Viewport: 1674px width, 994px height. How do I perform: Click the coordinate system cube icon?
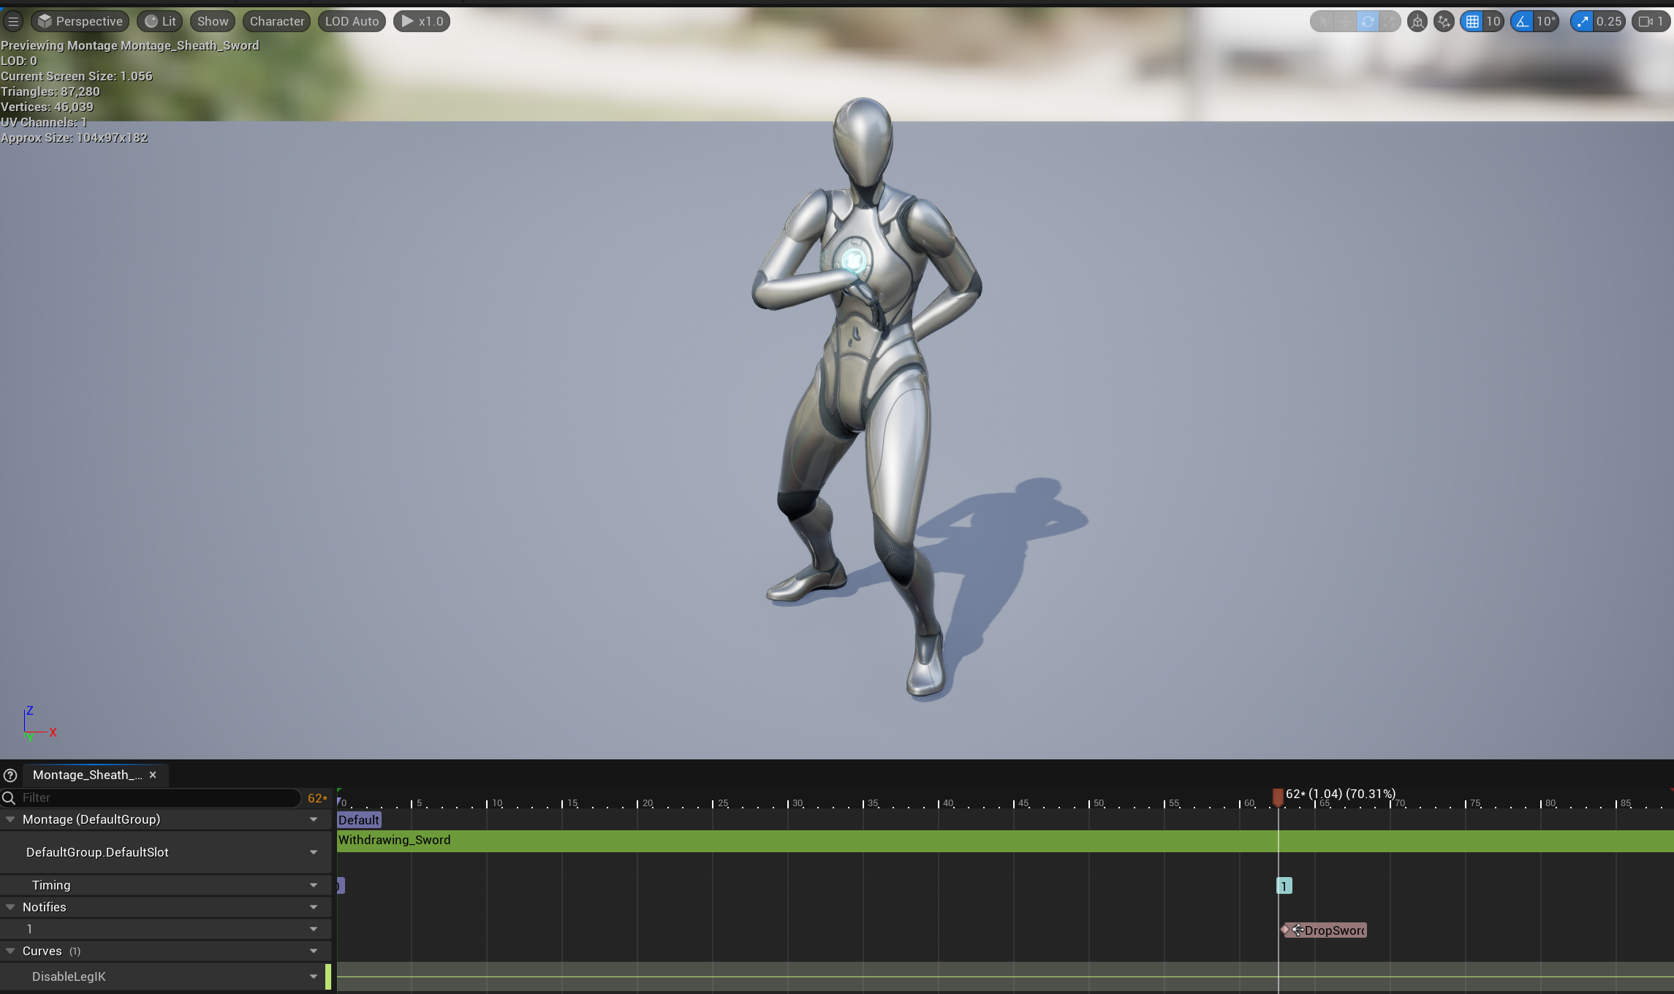coord(1417,21)
